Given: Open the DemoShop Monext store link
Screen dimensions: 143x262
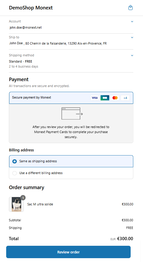Looking at the screenshot, I should [x=31, y=8].
